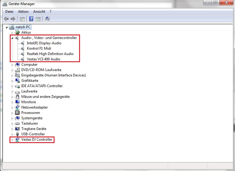Click the speaker icon beside Audio-, Video- und Gamecontroller
This screenshot has height=171, width=235.
(x=17, y=38)
